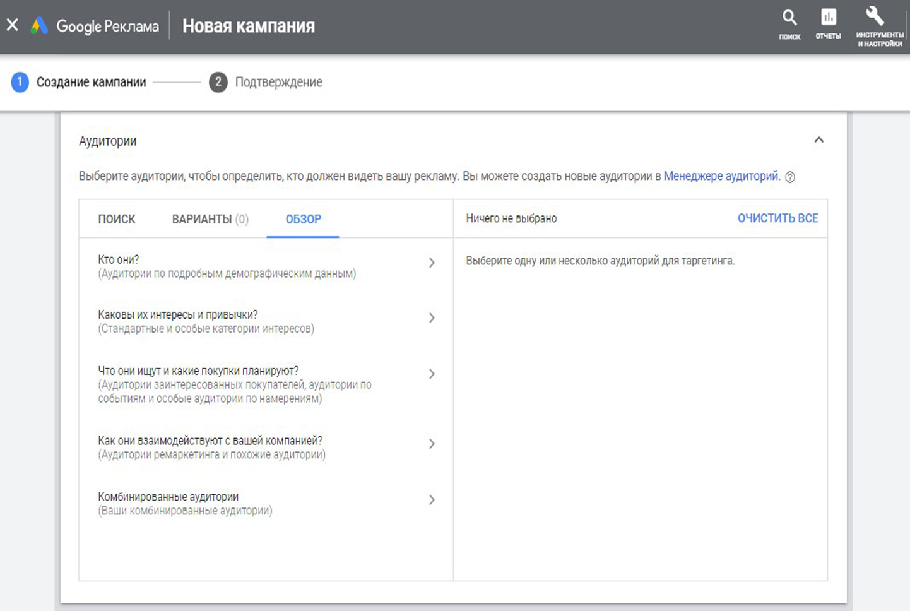Click Очистить все button

777,218
